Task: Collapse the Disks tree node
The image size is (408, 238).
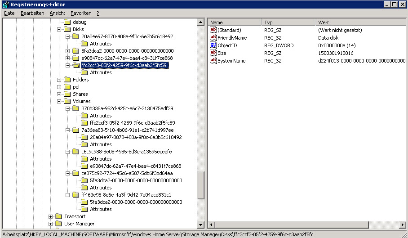Action: pyautogui.click(x=59, y=29)
